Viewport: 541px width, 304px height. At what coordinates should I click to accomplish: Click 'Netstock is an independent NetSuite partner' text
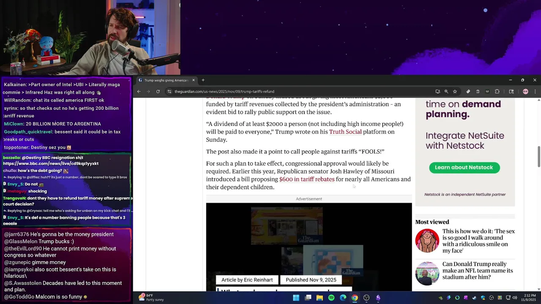pyautogui.click(x=465, y=195)
